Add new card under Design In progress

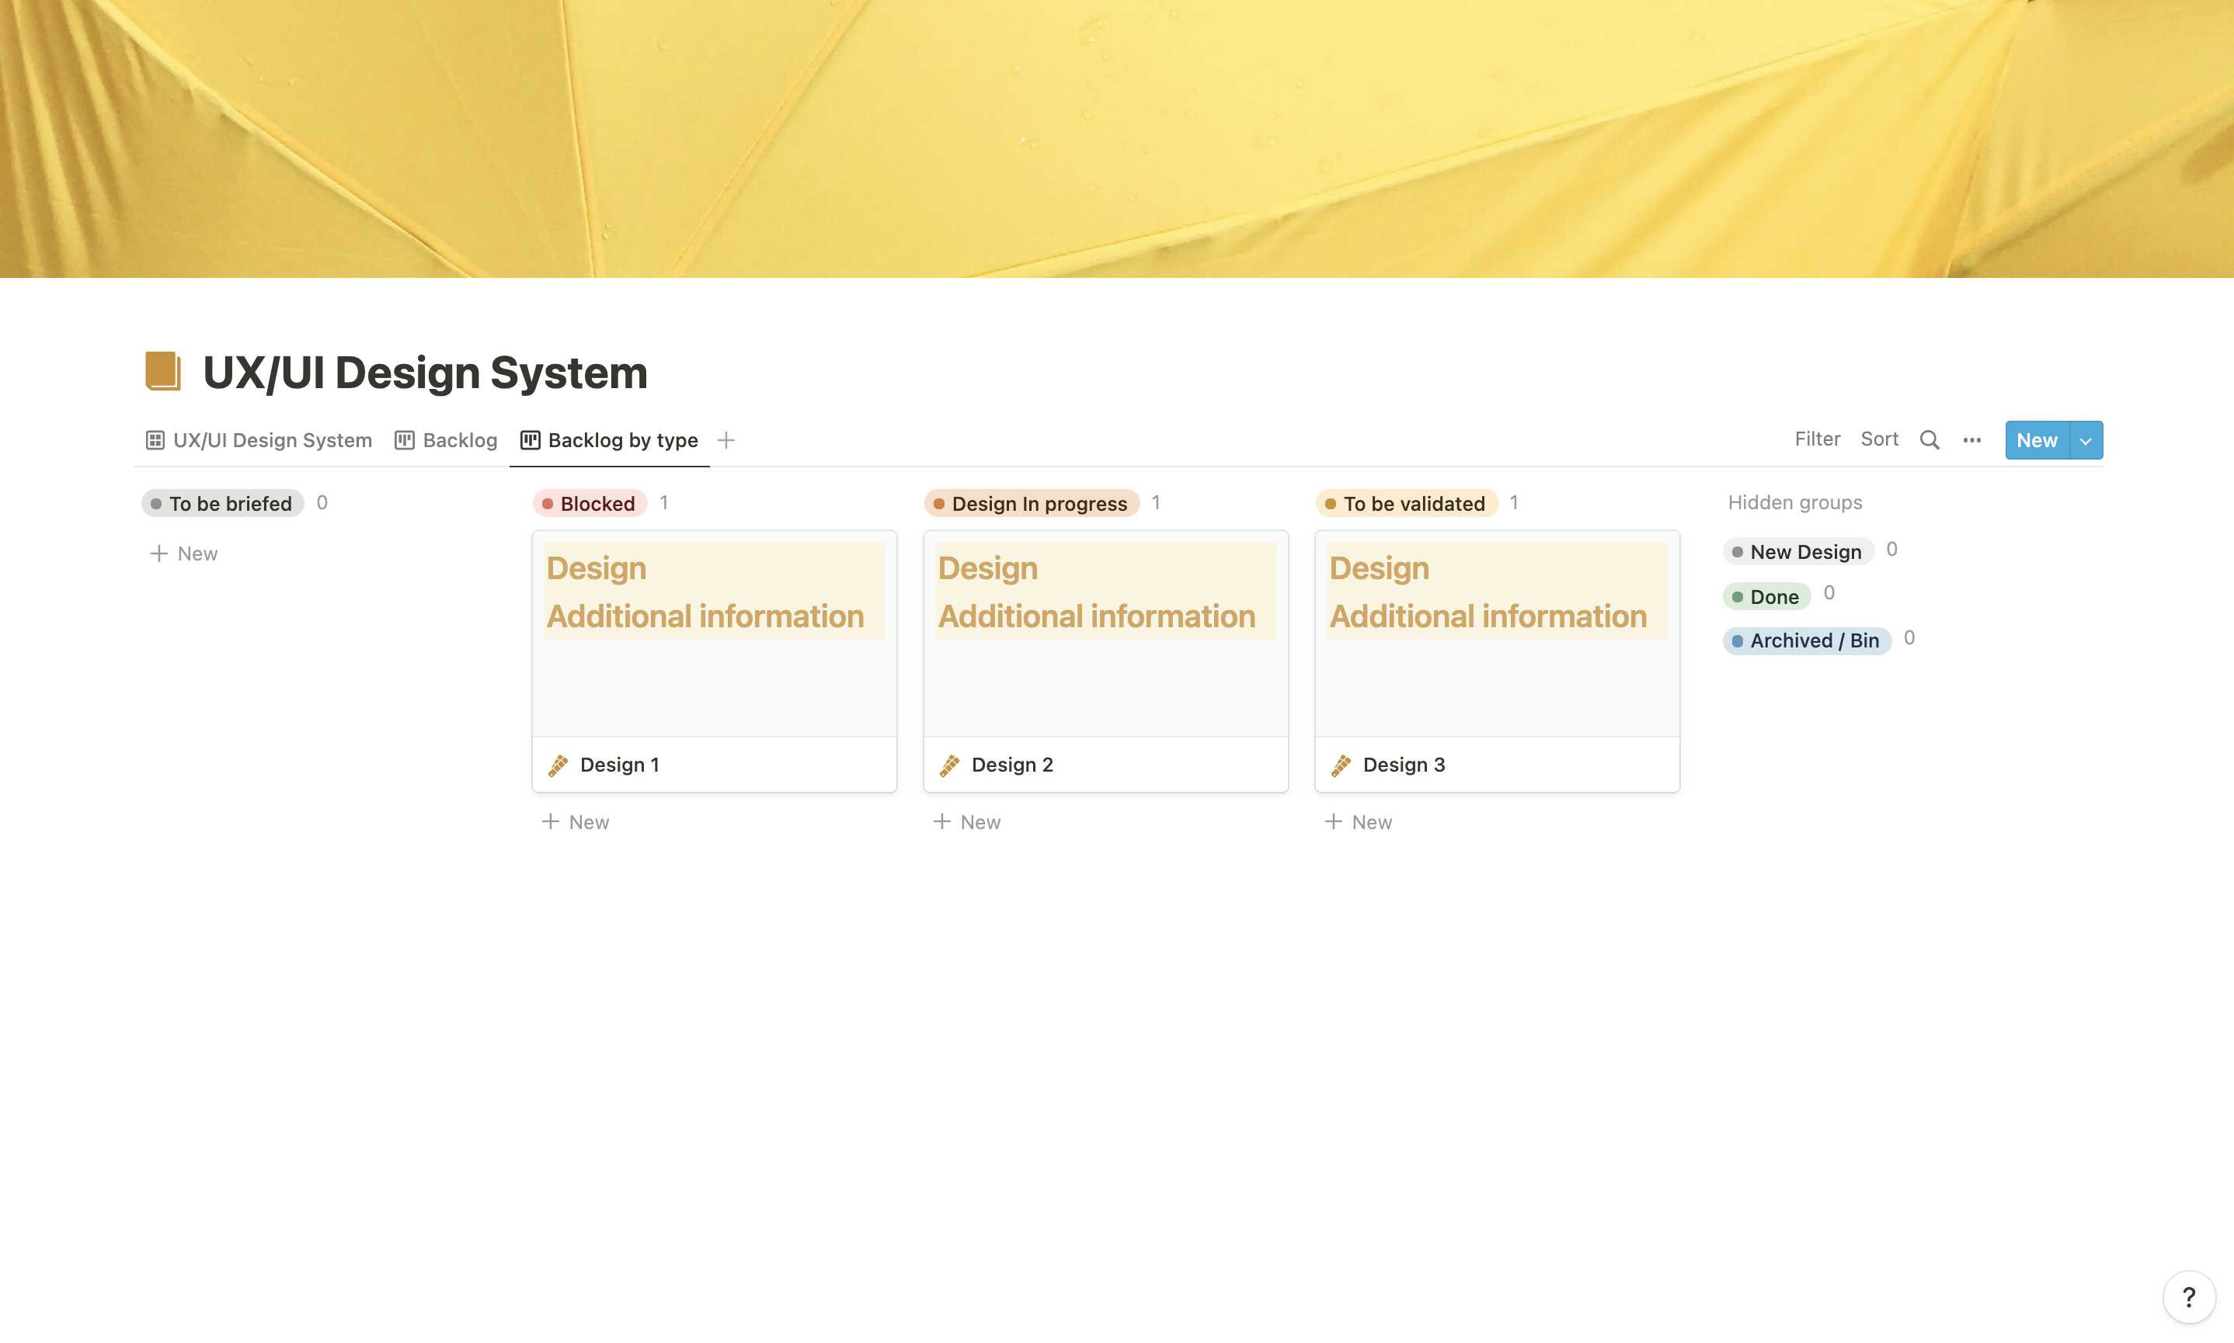(x=966, y=822)
